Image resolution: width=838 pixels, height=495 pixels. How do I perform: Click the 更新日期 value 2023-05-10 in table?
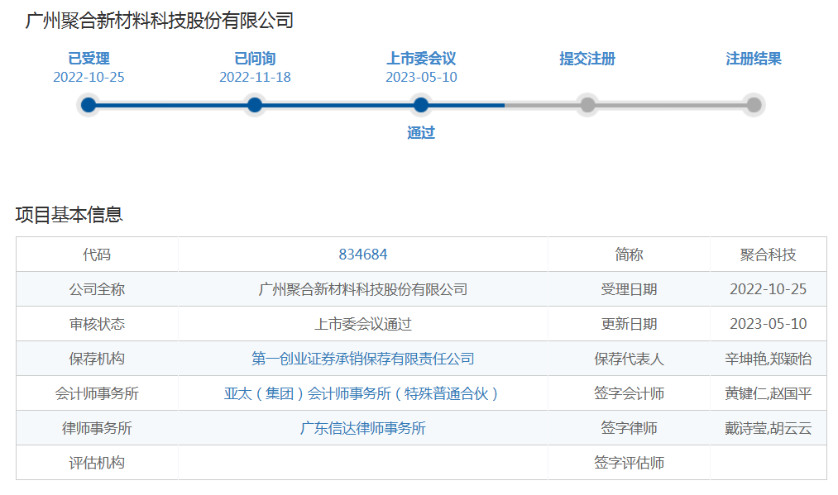click(x=768, y=324)
